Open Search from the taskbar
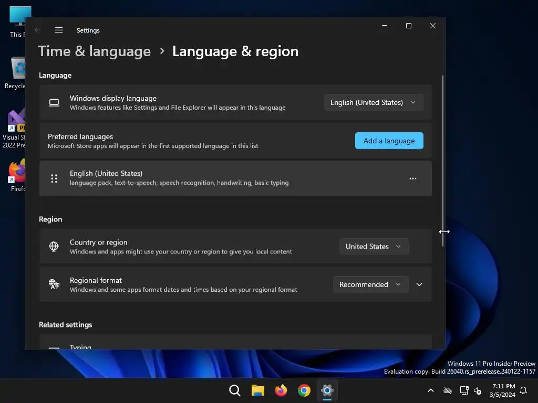 (235, 390)
